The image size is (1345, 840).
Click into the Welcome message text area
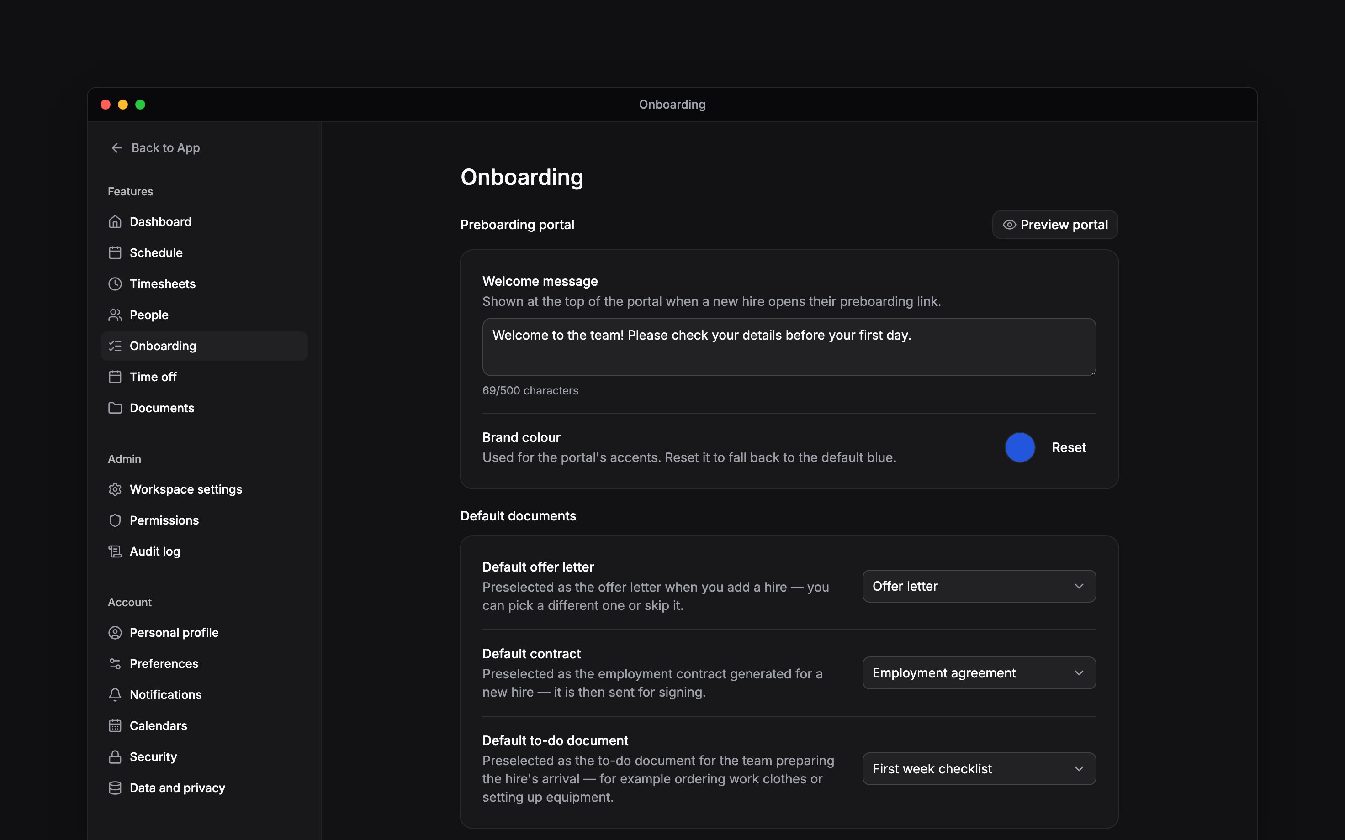789,346
